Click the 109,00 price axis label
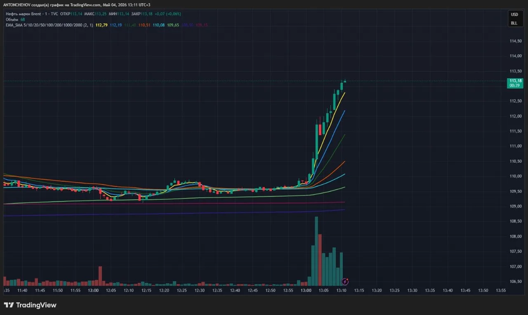 (516, 207)
